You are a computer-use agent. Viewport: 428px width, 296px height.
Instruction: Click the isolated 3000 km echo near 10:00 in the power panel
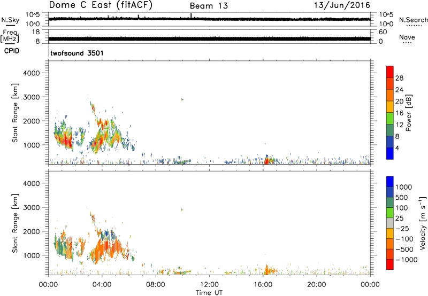coord(182,99)
